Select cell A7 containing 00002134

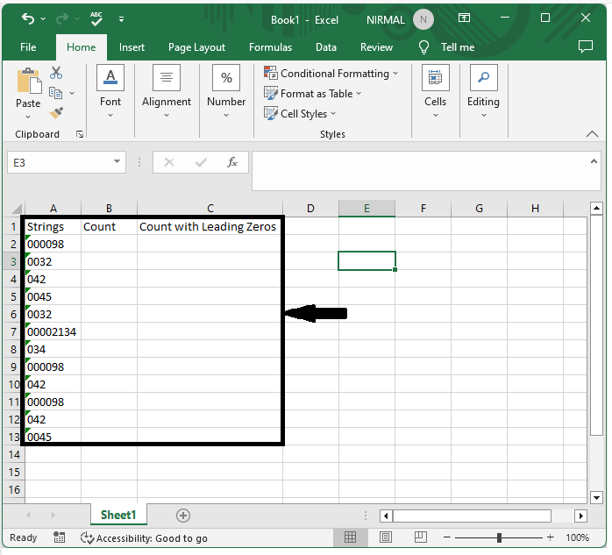coord(53,331)
